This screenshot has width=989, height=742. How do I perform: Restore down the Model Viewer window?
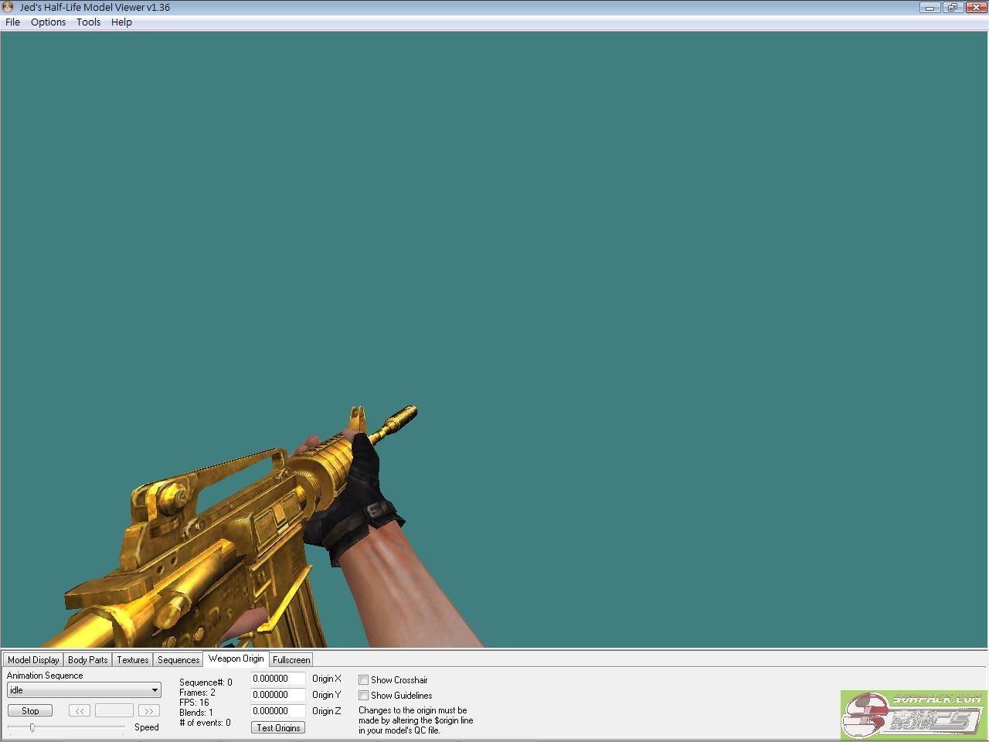pos(952,8)
